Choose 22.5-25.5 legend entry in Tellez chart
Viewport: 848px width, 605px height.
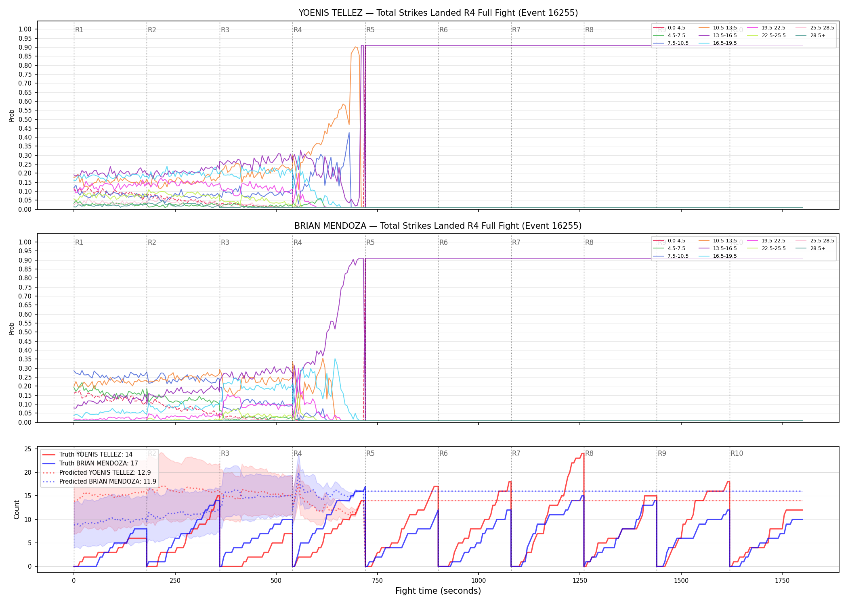pyautogui.click(x=766, y=35)
